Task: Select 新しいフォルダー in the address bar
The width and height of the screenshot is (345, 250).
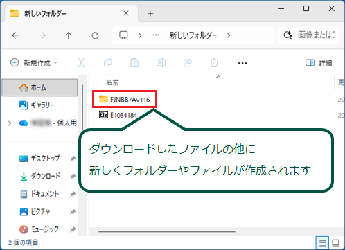Action: pos(193,35)
